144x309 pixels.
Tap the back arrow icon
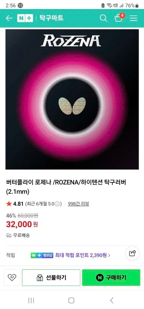click(x=9, y=18)
